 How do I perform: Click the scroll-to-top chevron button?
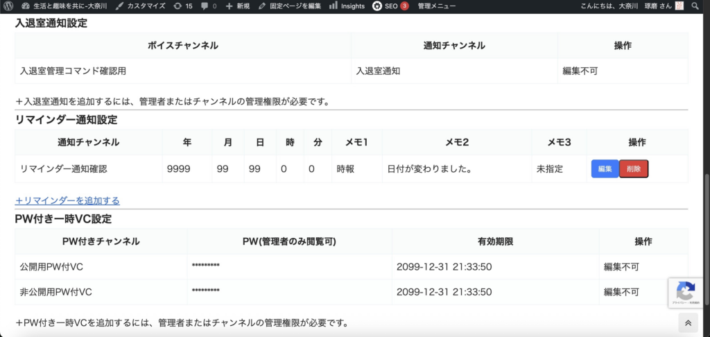pos(688,322)
